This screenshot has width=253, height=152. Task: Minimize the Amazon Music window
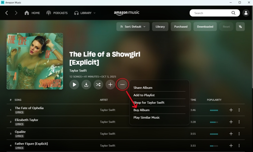[231, 2]
